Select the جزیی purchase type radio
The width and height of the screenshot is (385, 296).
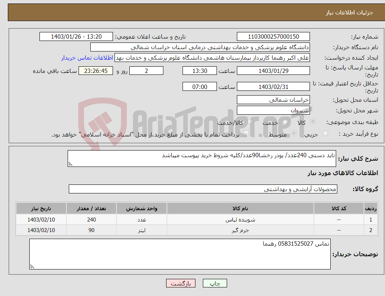(325, 133)
